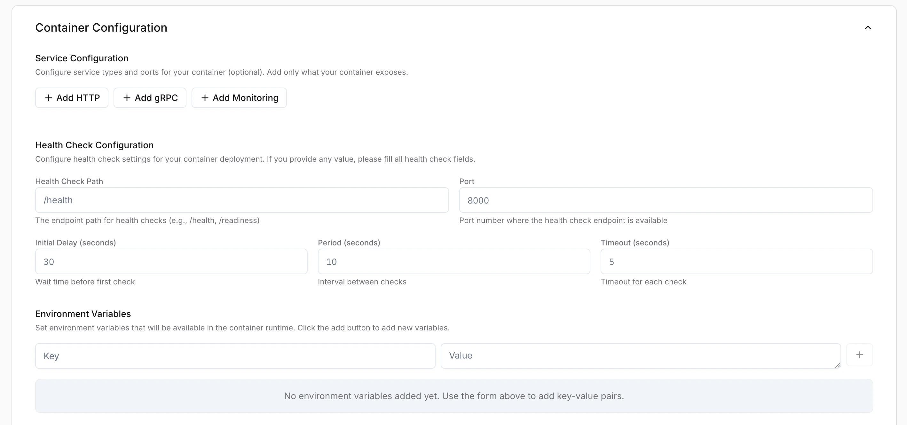This screenshot has width=907, height=425.
Task: Click the Environment Variables heading
Action: (x=83, y=314)
